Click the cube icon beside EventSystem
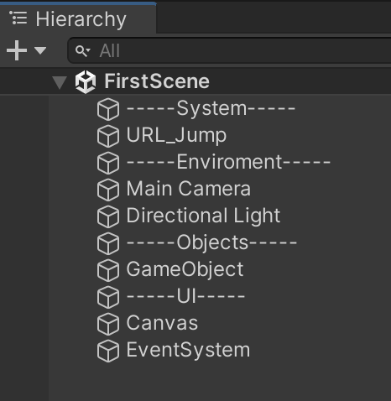 coord(108,351)
